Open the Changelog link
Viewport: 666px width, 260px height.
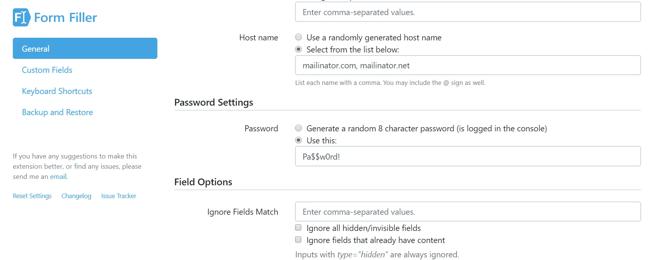(x=76, y=196)
